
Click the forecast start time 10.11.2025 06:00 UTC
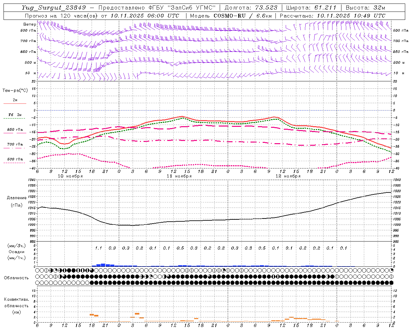click(x=145, y=16)
